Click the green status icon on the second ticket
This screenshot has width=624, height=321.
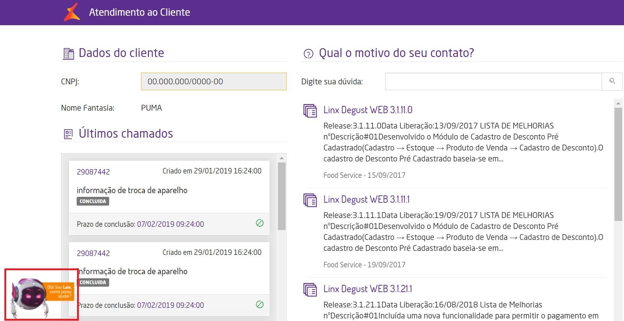click(260, 304)
